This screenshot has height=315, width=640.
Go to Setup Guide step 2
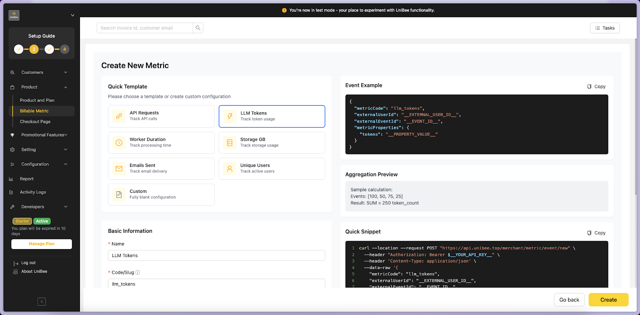[x=34, y=49]
